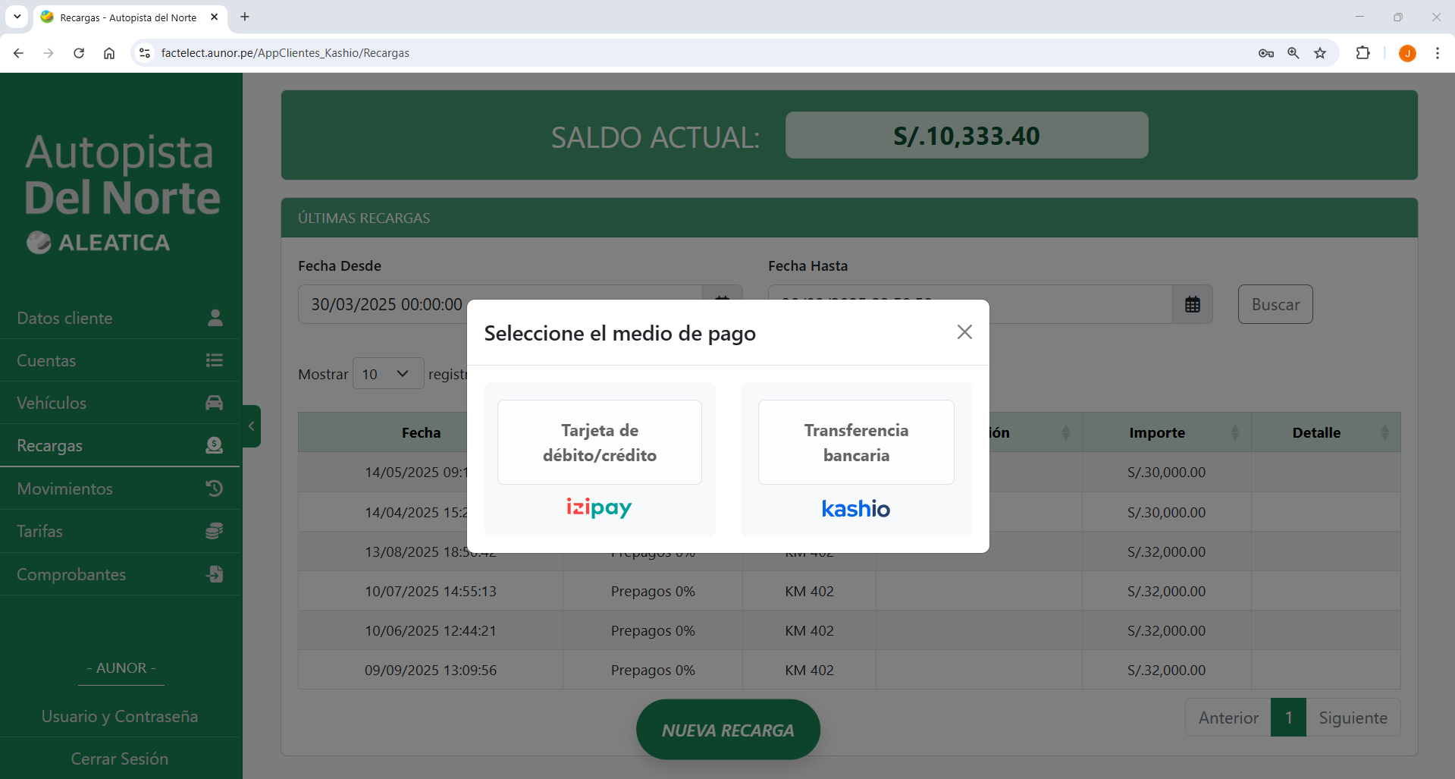Screen dimensions: 1455x779
Task: Click the kashio logo
Action: [855, 508]
